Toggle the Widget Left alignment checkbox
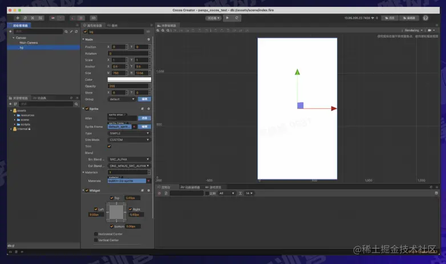 (x=96, y=209)
